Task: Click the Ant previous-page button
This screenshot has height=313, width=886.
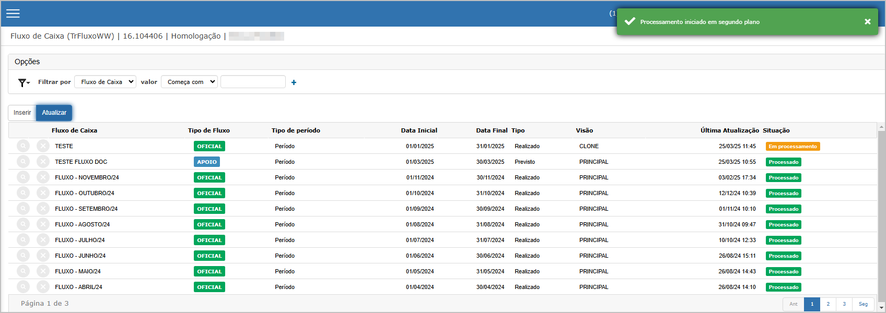Action: [x=794, y=304]
